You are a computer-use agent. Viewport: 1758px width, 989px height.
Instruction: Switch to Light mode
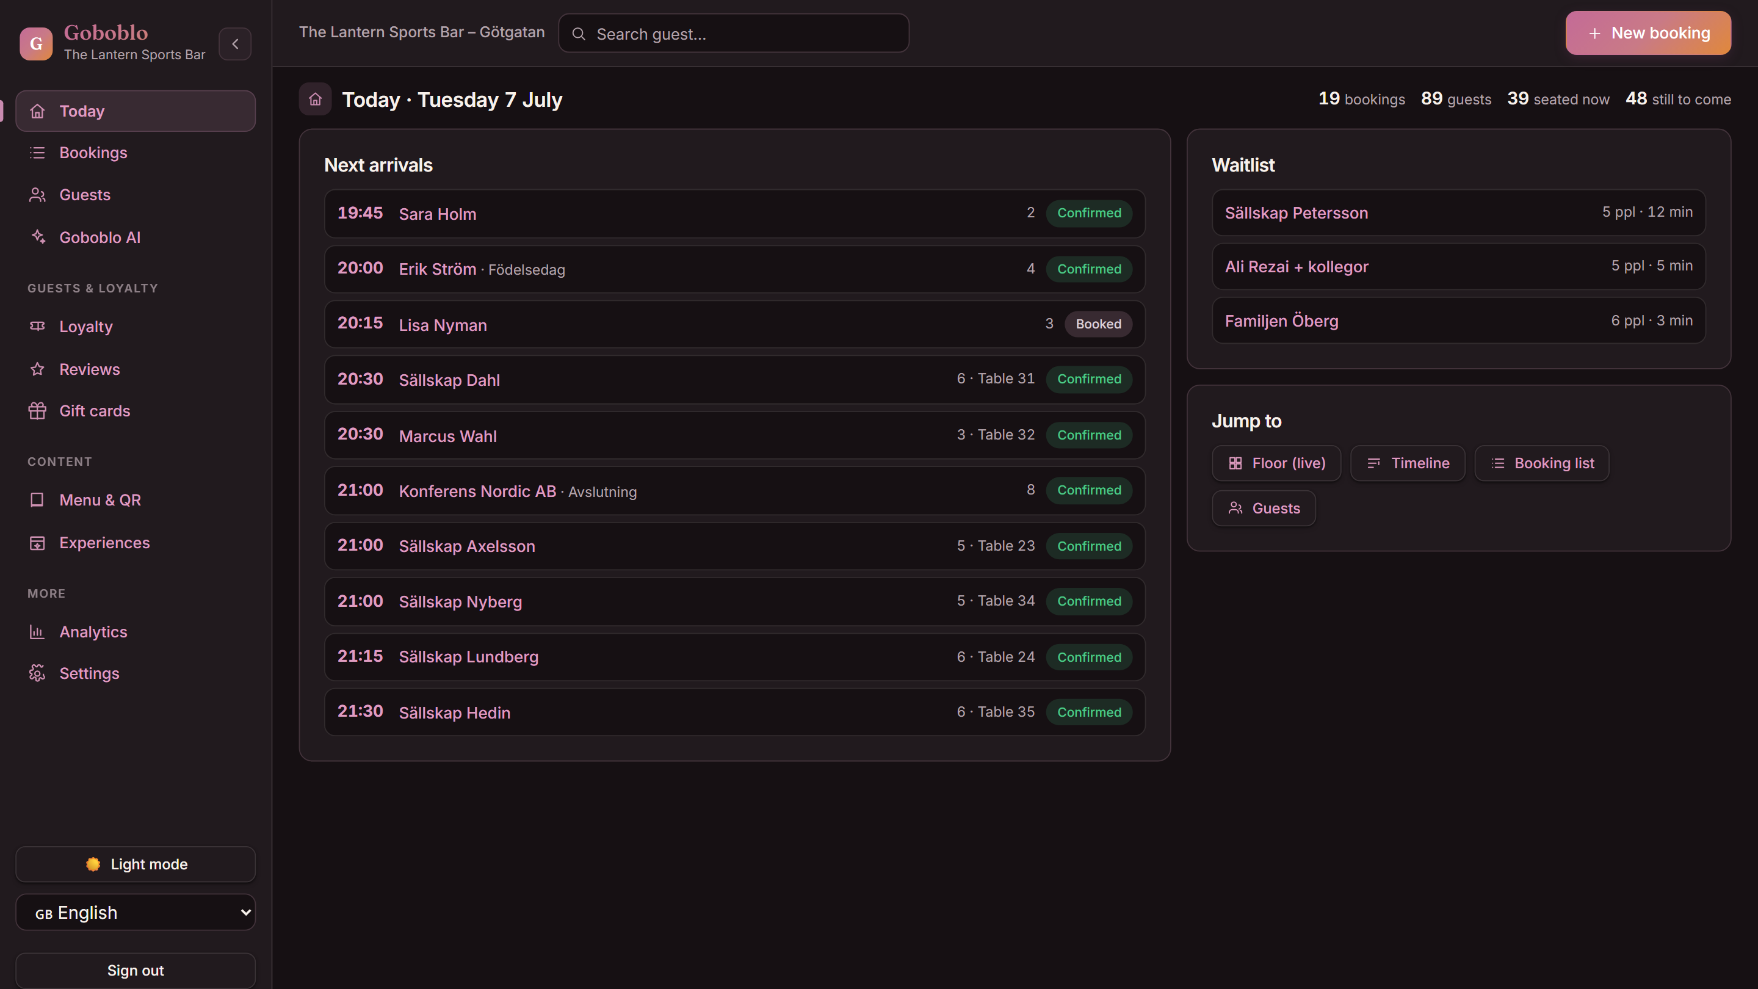pyautogui.click(x=136, y=864)
